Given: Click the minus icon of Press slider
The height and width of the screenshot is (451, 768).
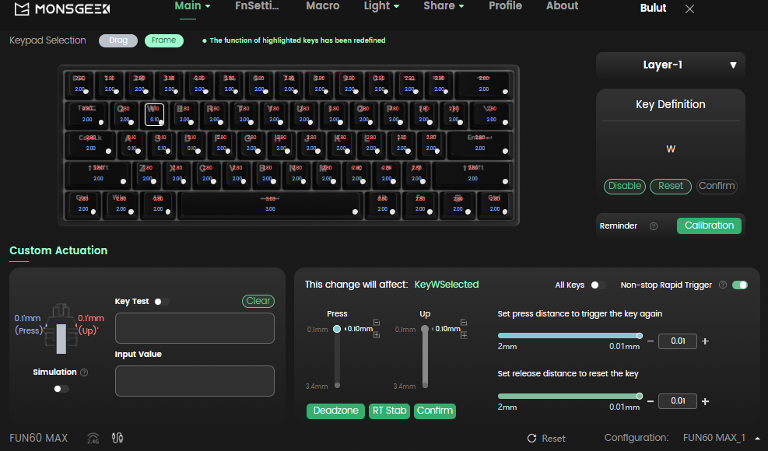Looking at the screenshot, I should point(377,322).
